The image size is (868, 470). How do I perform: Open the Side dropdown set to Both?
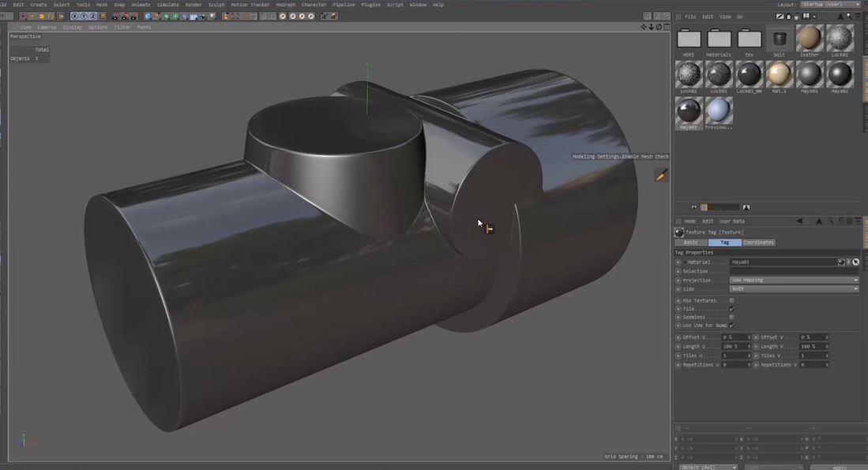[x=794, y=288]
